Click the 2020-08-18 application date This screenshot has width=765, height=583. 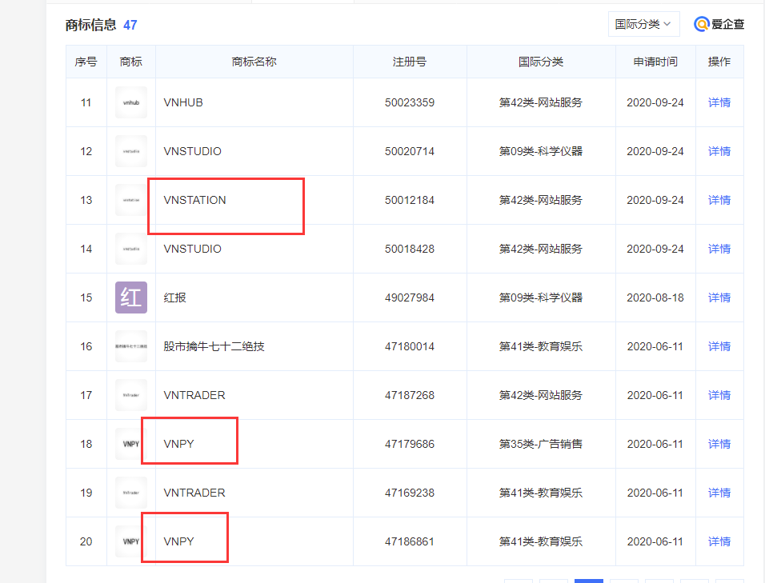pyautogui.click(x=655, y=297)
